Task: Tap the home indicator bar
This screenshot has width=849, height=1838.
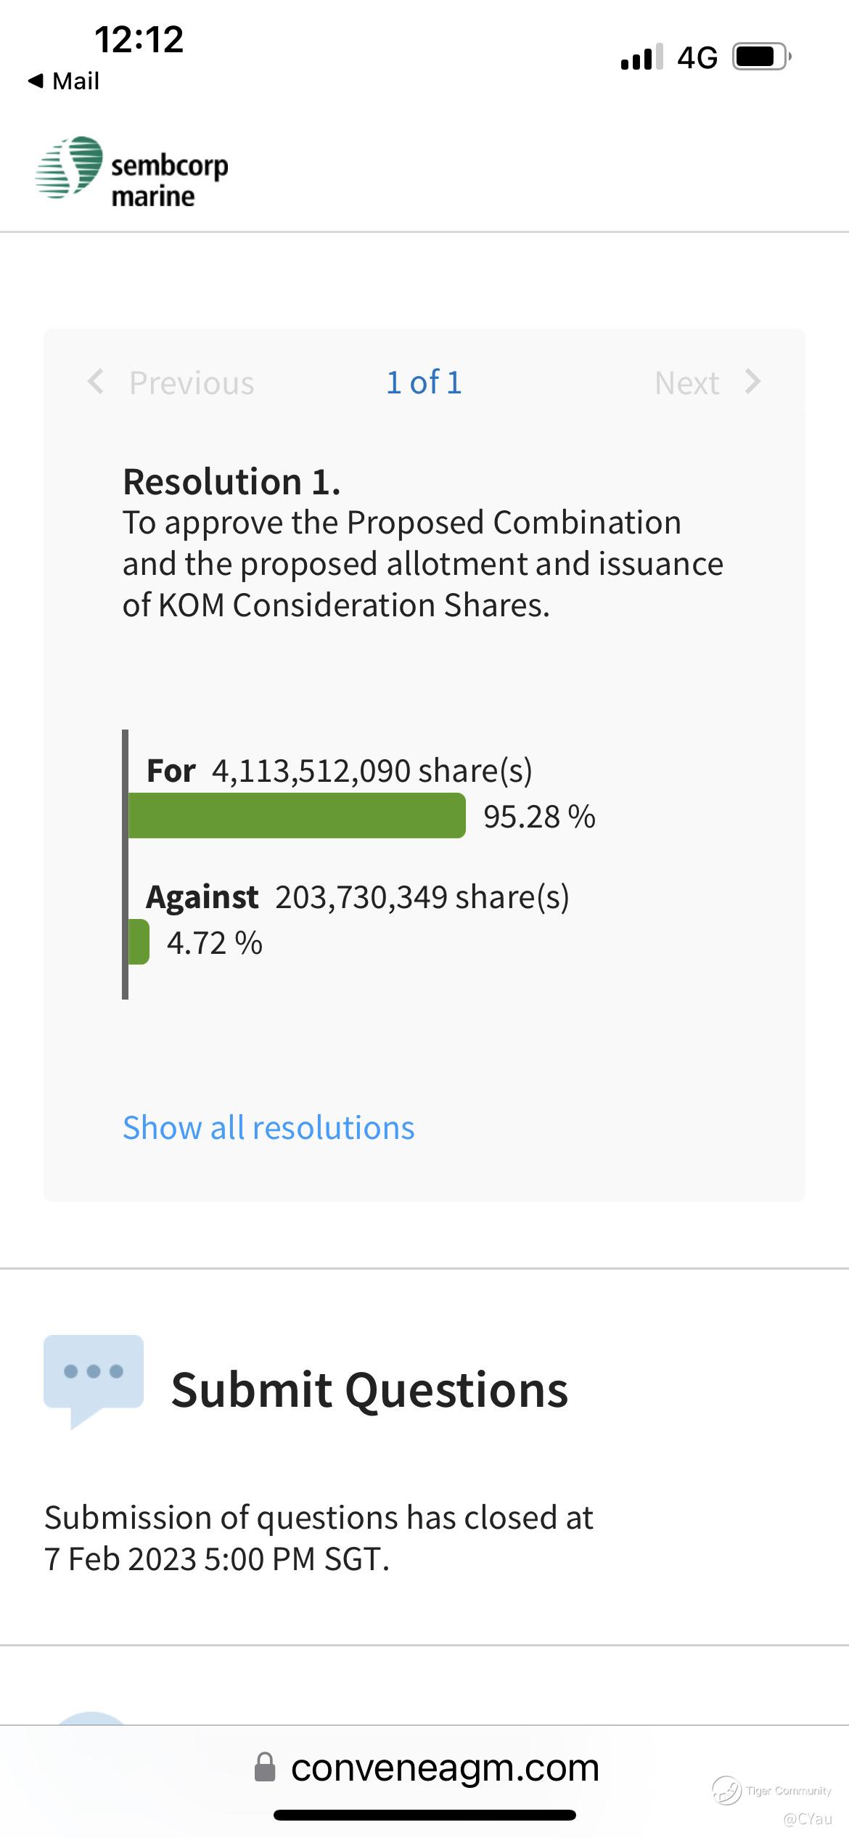Action: (424, 1815)
